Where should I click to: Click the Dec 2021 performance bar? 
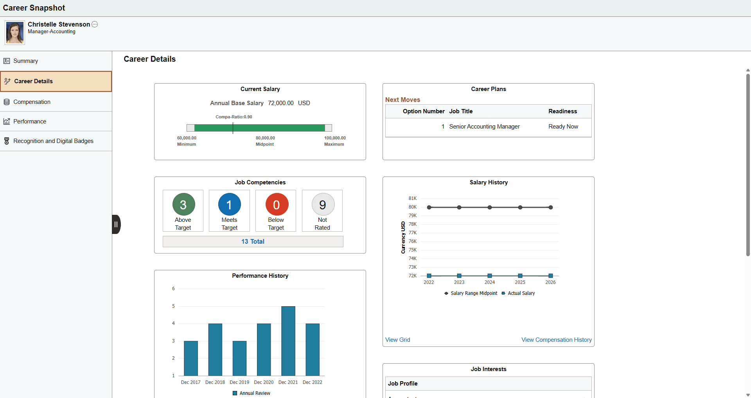(288, 341)
